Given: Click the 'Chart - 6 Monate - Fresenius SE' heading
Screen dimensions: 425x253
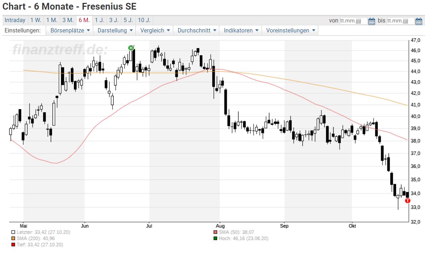Looking at the screenshot, I should (69, 6).
